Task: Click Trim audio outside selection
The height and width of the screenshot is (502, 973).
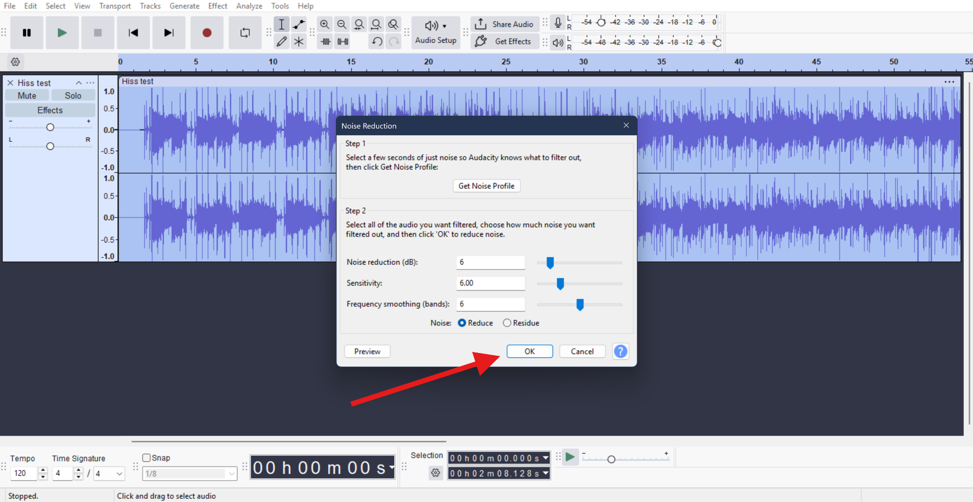Action: (325, 41)
